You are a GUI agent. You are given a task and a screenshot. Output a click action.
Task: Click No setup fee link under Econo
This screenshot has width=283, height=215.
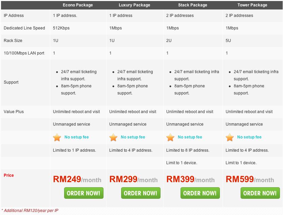click(77, 137)
